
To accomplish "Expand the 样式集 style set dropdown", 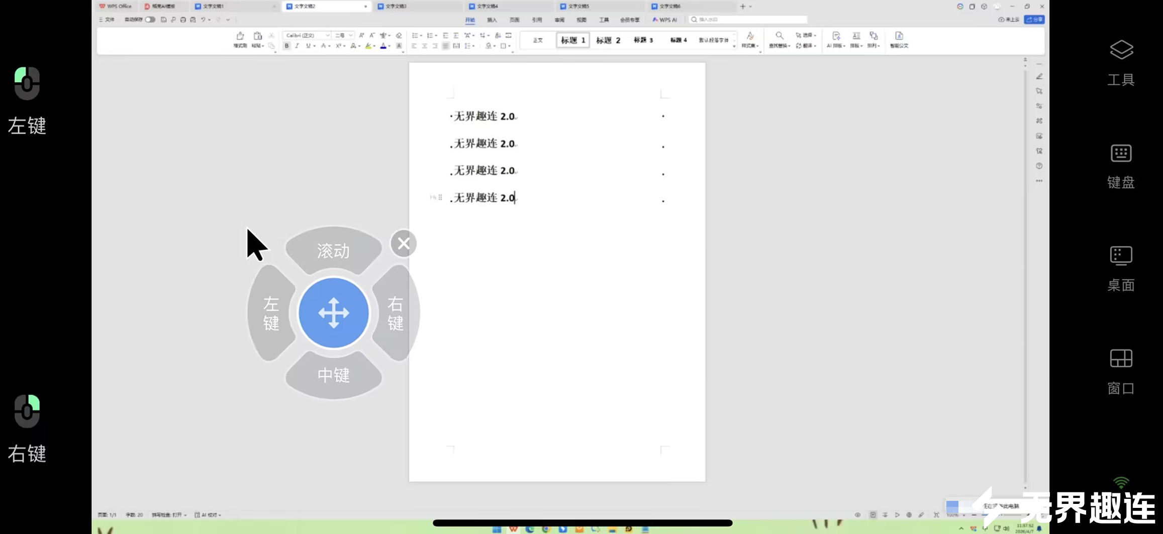I will pos(750,40).
